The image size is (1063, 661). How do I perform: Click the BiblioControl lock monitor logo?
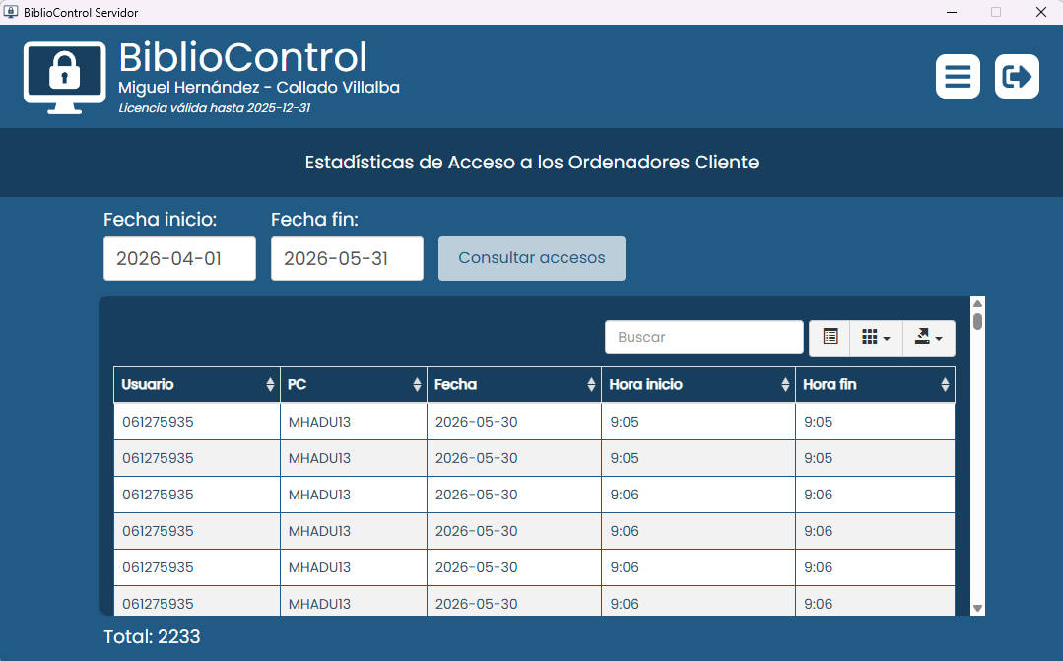(x=64, y=77)
